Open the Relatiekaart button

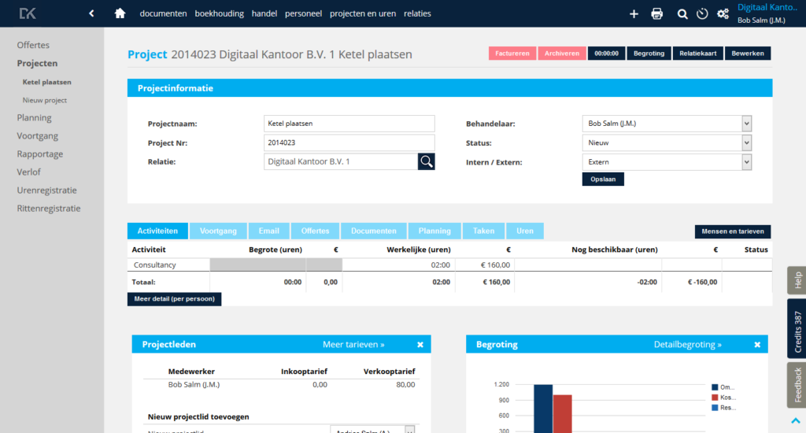click(x=698, y=54)
